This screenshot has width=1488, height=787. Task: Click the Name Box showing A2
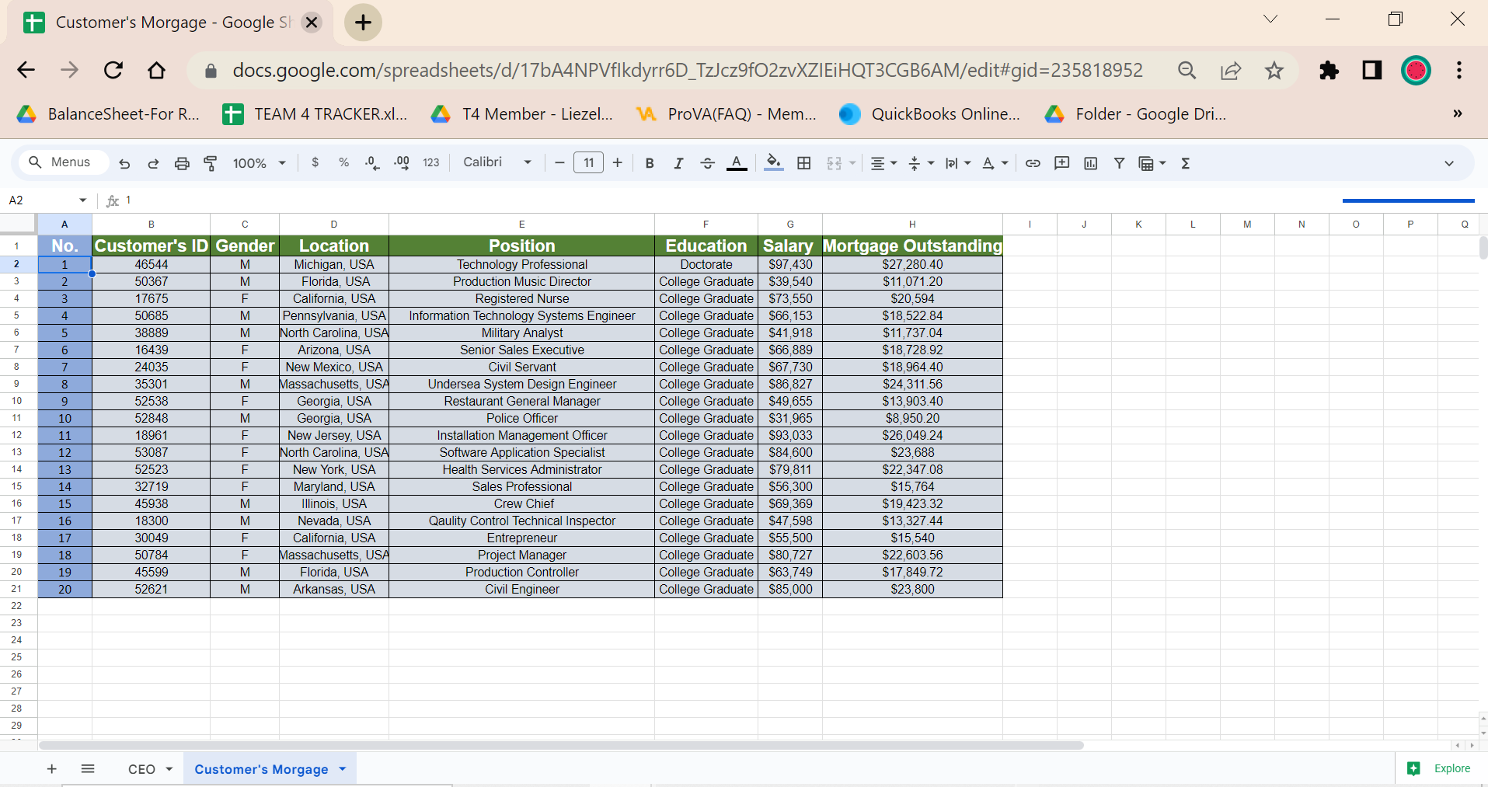pos(39,200)
